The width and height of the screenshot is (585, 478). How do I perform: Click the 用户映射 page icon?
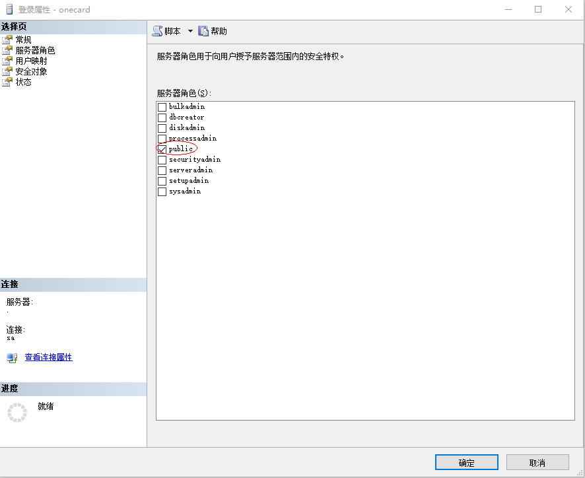[7, 61]
